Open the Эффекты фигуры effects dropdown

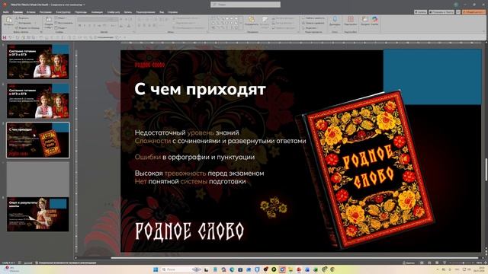click(283, 27)
